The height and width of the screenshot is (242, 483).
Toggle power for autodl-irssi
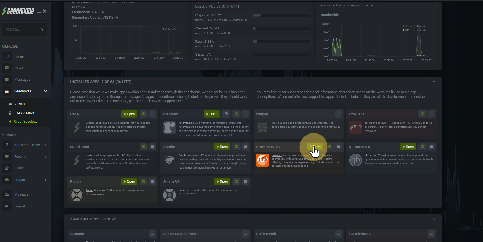(x=144, y=147)
